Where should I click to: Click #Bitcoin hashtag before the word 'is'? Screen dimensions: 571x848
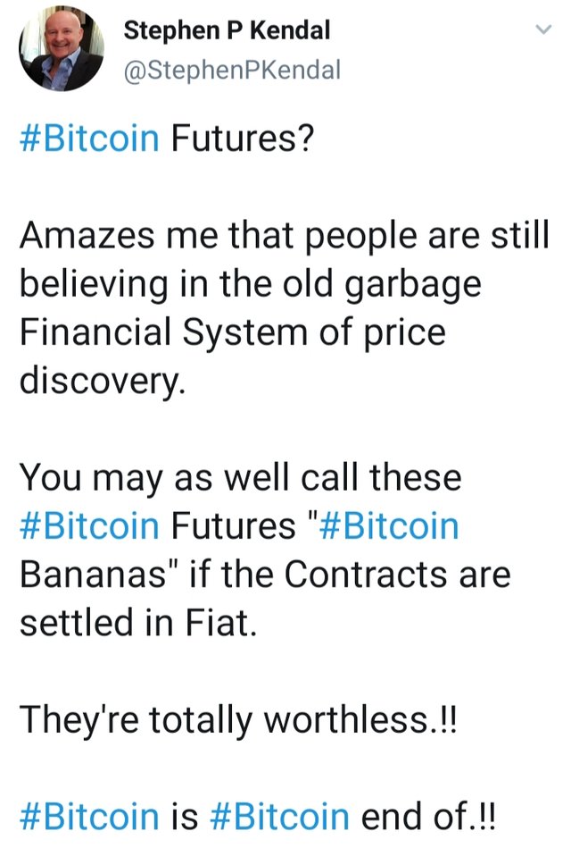tap(89, 816)
